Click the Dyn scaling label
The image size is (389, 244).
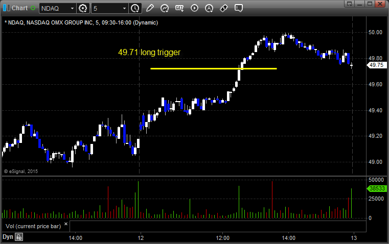(8, 237)
